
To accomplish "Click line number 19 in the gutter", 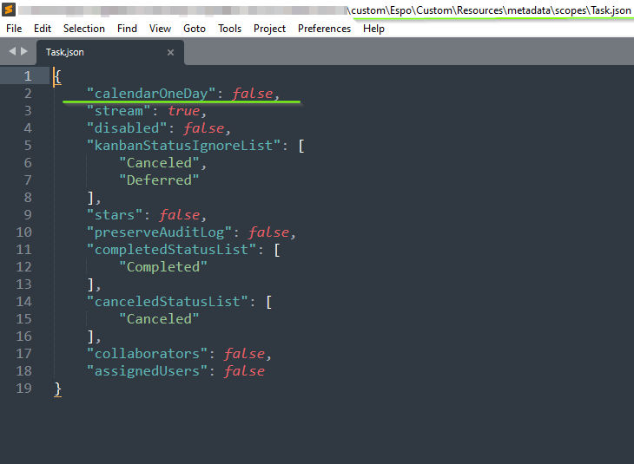I will 24,389.
